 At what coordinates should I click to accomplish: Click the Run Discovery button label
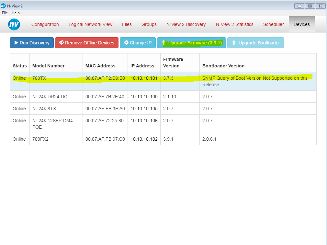pos(34,43)
